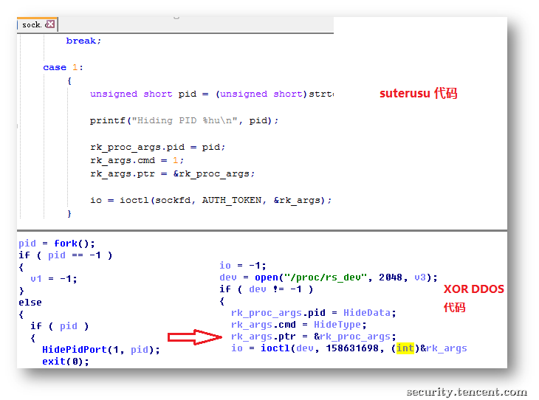Click the printf "Hiding PID" line
Image resolution: width=539 pixels, height=400 pixels.
185,120
